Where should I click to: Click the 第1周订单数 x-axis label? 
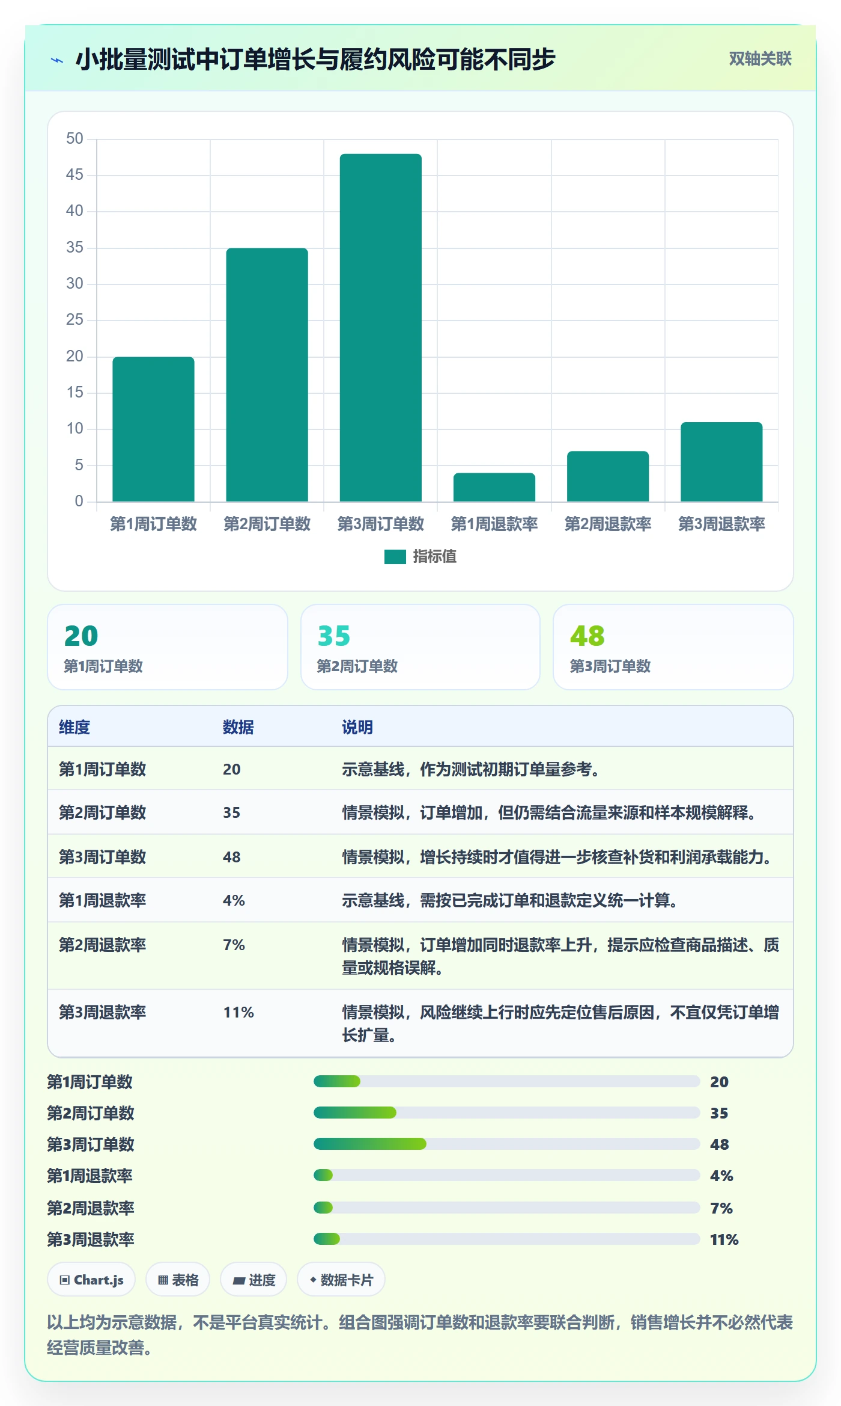click(153, 524)
